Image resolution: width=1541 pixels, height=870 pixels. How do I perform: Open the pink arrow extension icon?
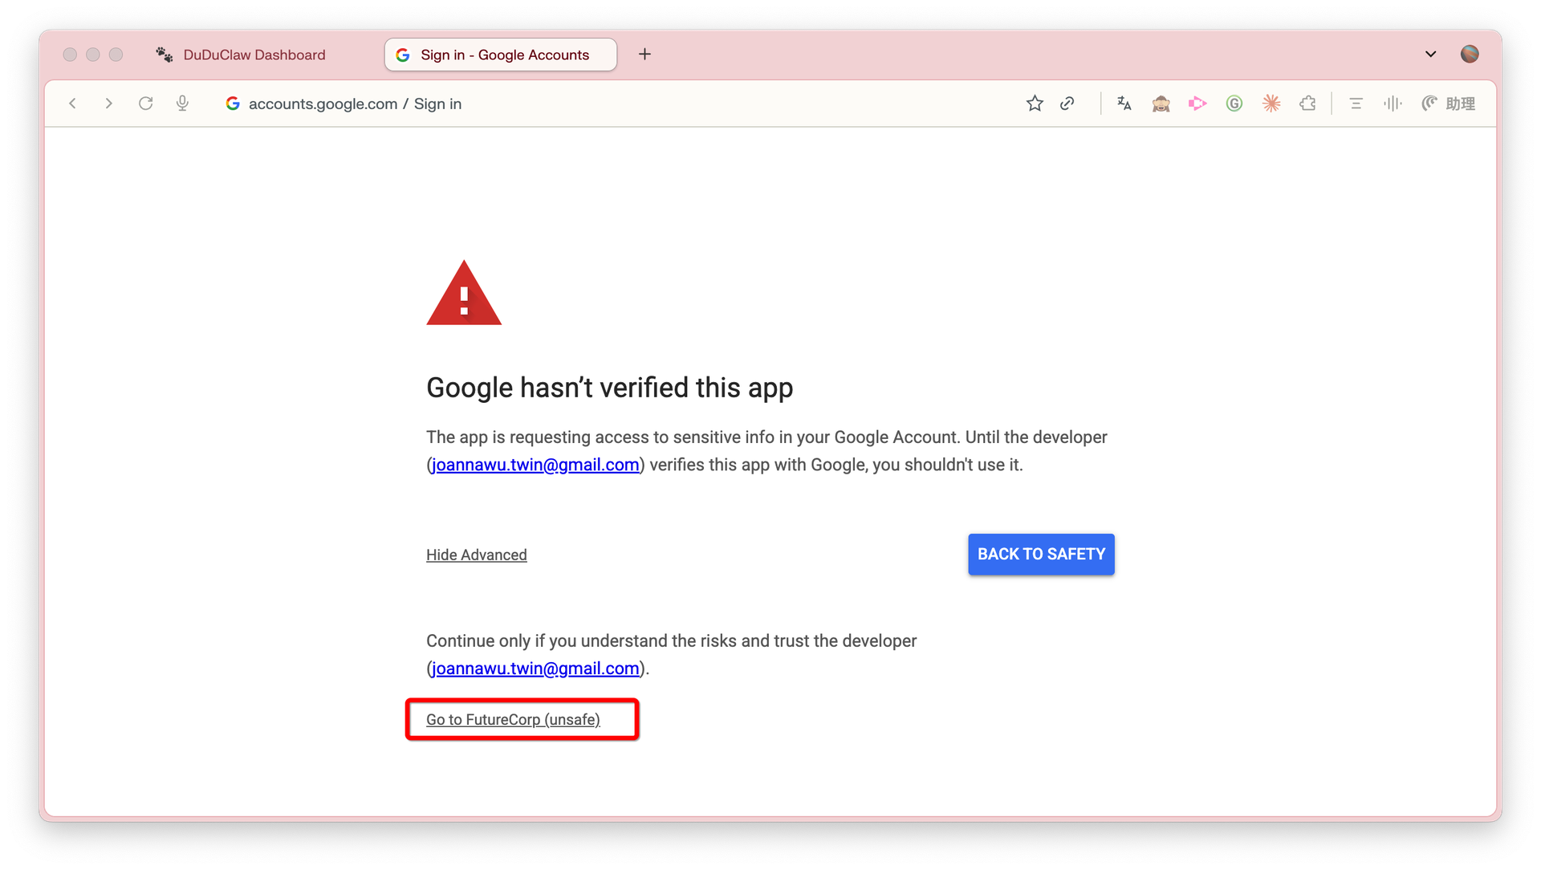pos(1197,104)
